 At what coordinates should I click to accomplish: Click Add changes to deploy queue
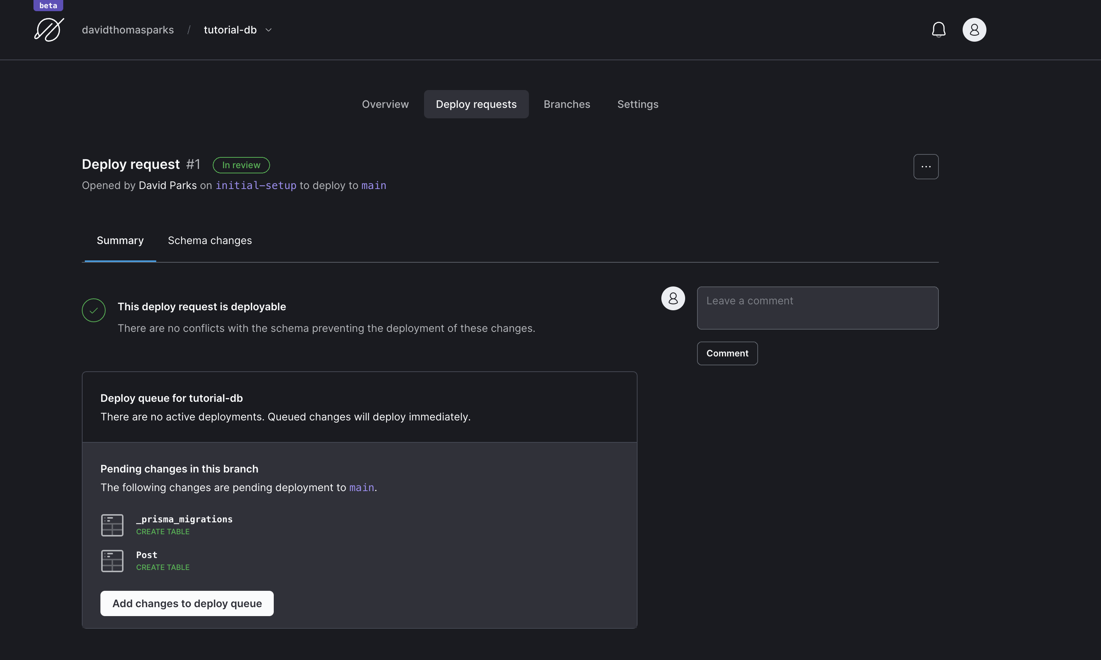[x=187, y=603]
